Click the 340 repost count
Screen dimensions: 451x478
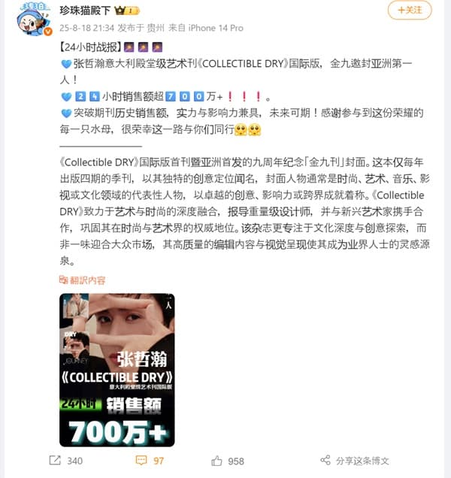point(75,461)
